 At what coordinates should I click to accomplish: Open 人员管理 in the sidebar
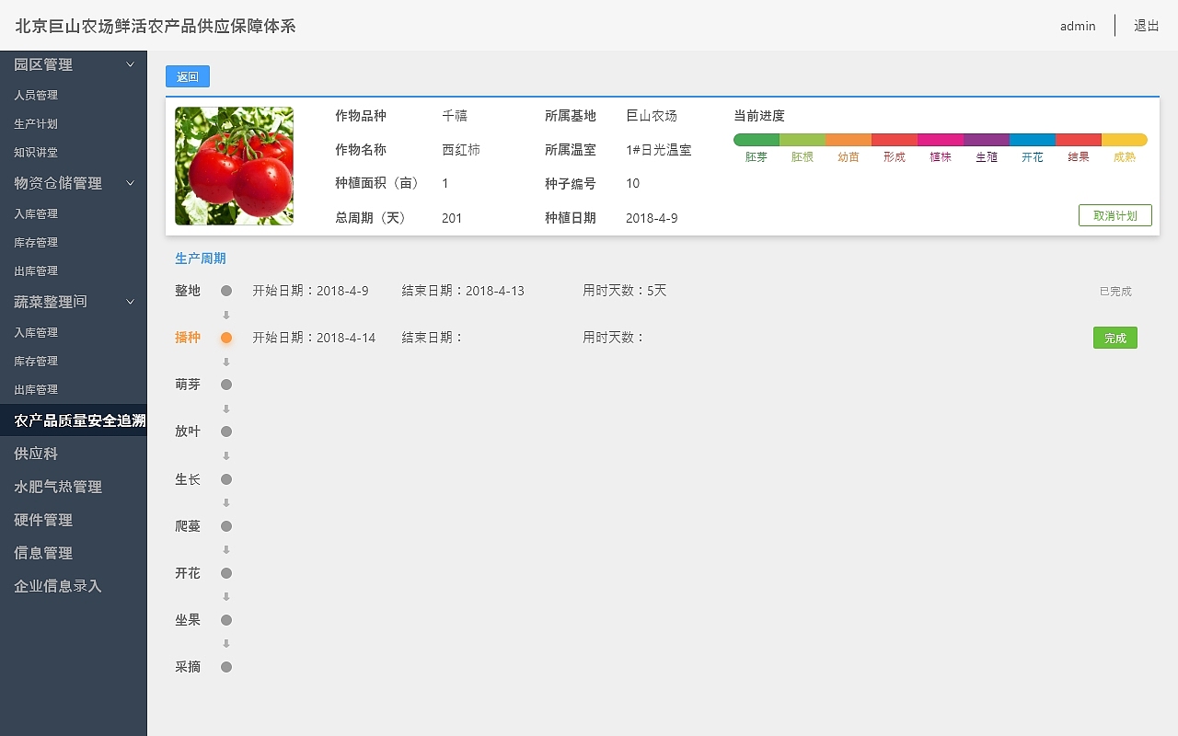pos(36,95)
